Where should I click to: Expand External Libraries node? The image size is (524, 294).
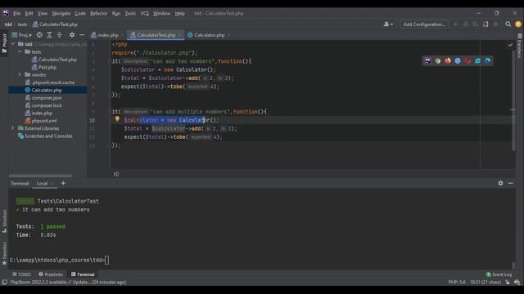(13, 128)
